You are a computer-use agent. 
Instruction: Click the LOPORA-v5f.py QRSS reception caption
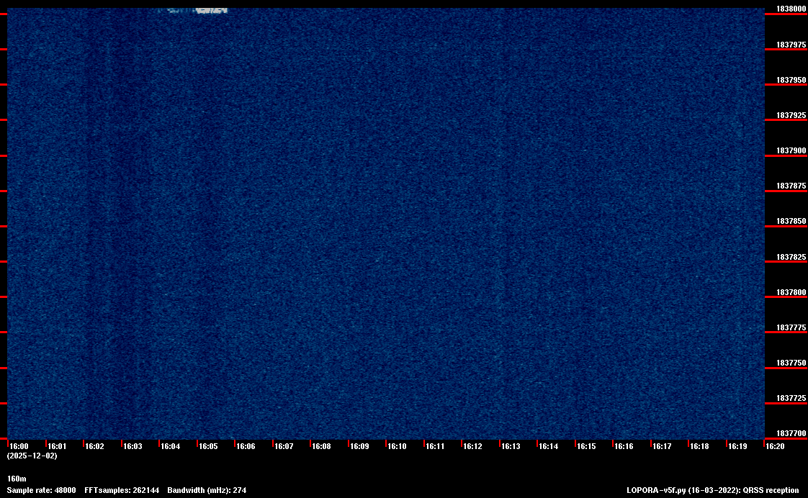pos(713,490)
